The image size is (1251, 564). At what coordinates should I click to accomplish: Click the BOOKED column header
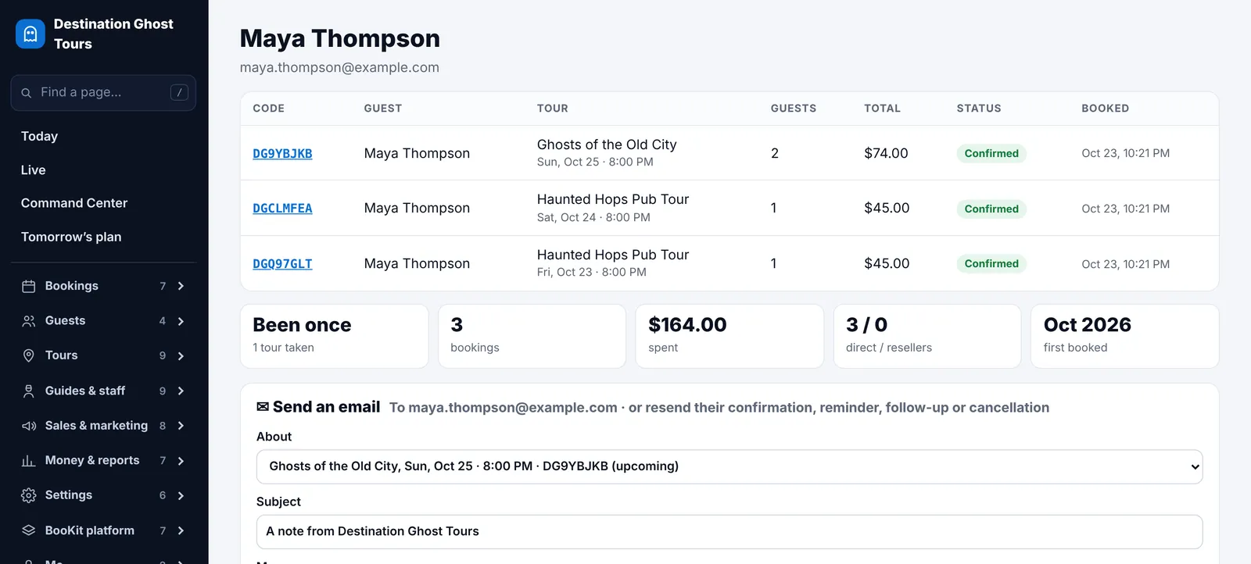tap(1106, 109)
